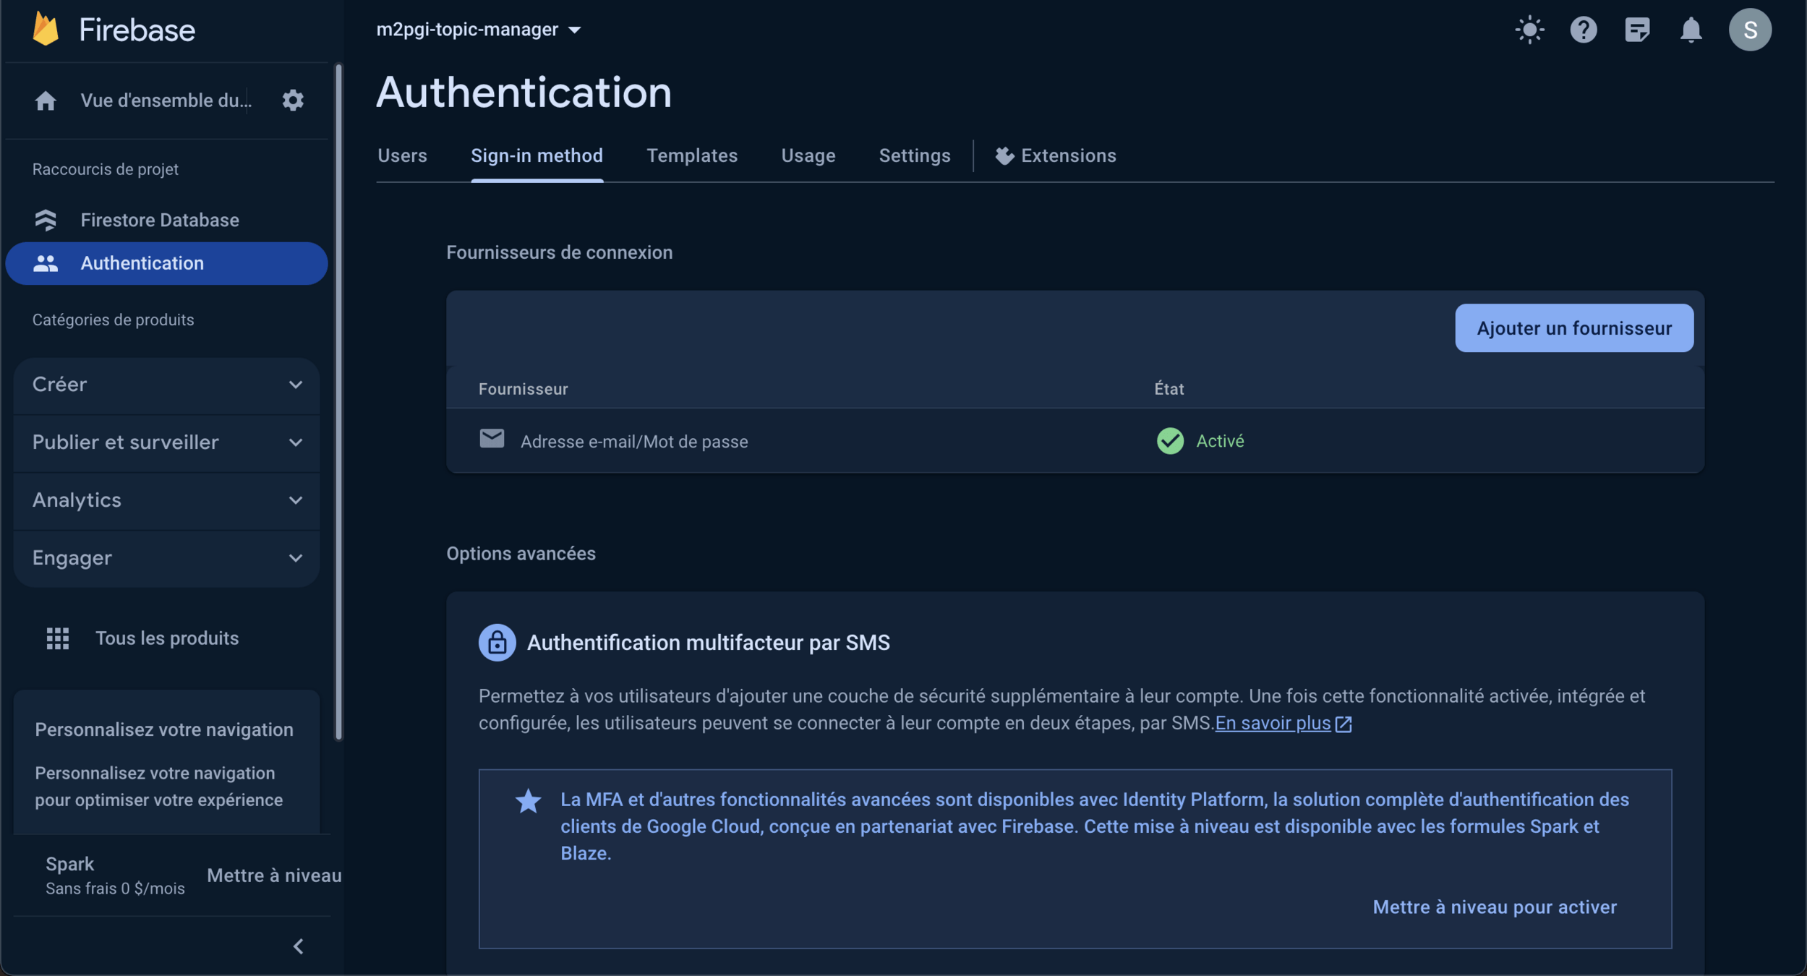Collapse the sidebar with the chevron
1807x976 pixels.
click(298, 946)
